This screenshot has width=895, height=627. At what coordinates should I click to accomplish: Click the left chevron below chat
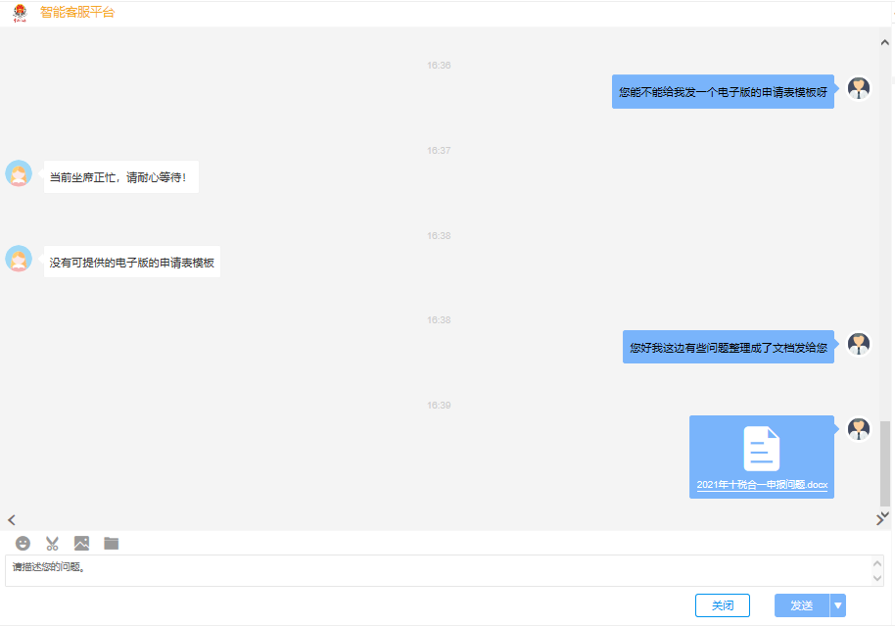pos(12,520)
